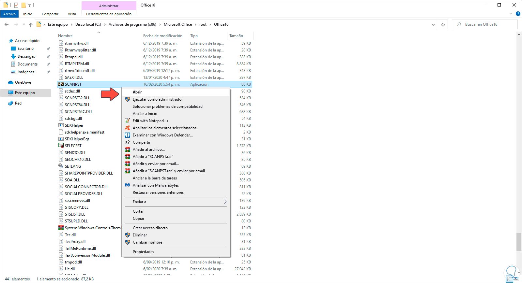This screenshot has height=283, width=522.
Task: Switch to the Vista ribbon tab
Action: (x=72, y=14)
